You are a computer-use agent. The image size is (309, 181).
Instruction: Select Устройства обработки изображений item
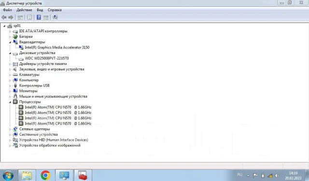pyautogui.click(x=50, y=146)
